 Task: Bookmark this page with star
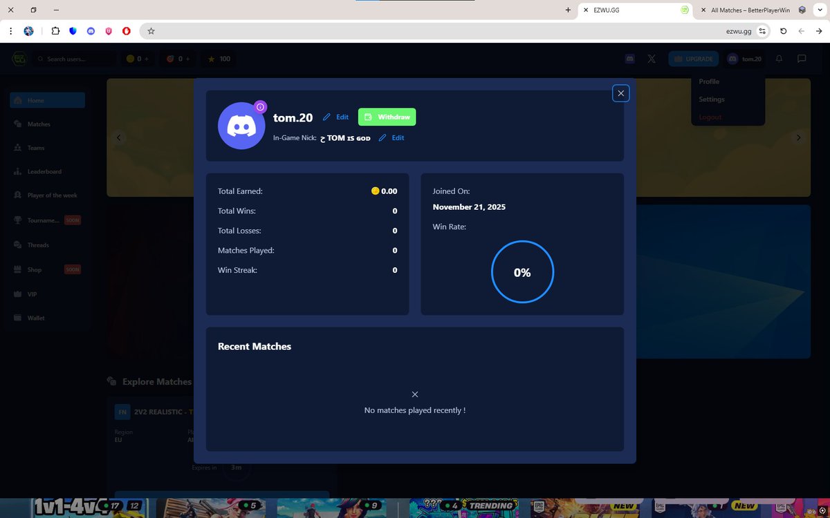(151, 31)
